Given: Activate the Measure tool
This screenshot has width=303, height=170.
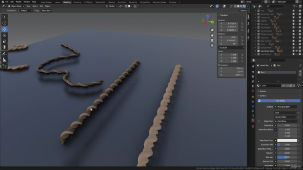Looking at the screenshot, I should coord(4,60).
